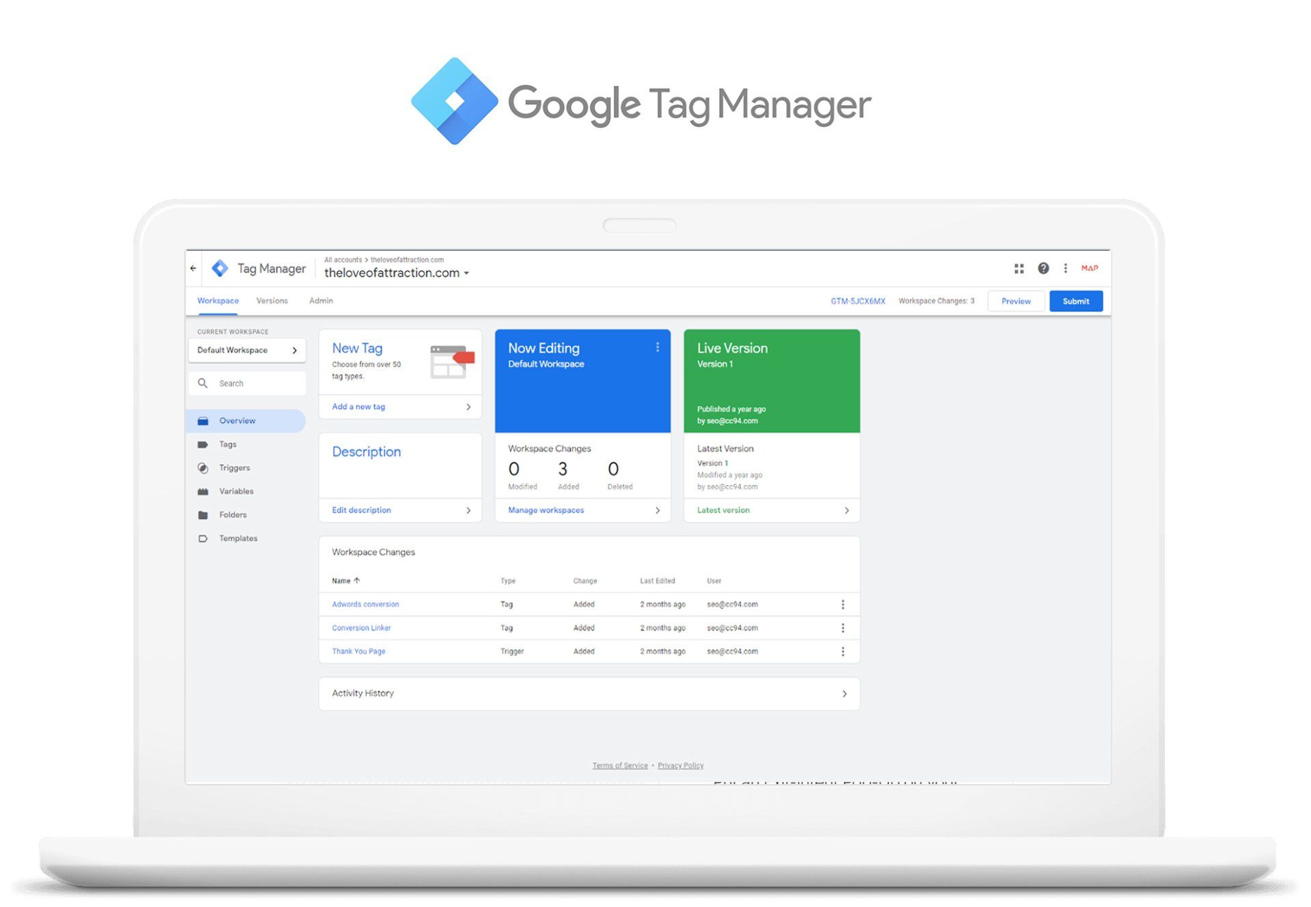This screenshot has height=907, width=1311.
Task: Click the Edit description link
Action: (361, 510)
